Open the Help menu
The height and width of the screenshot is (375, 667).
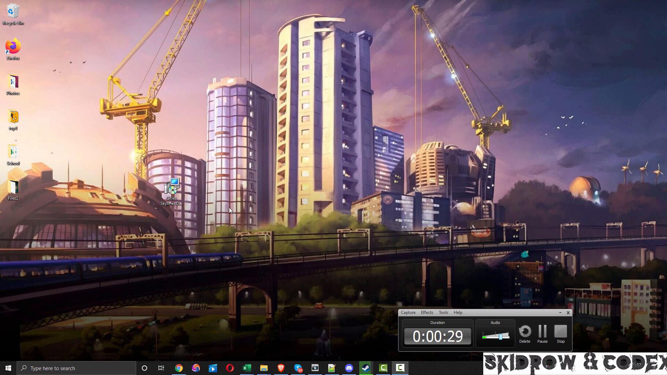pos(458,312)
